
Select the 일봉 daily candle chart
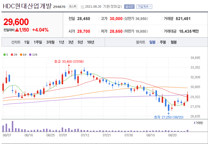(152, 42)
